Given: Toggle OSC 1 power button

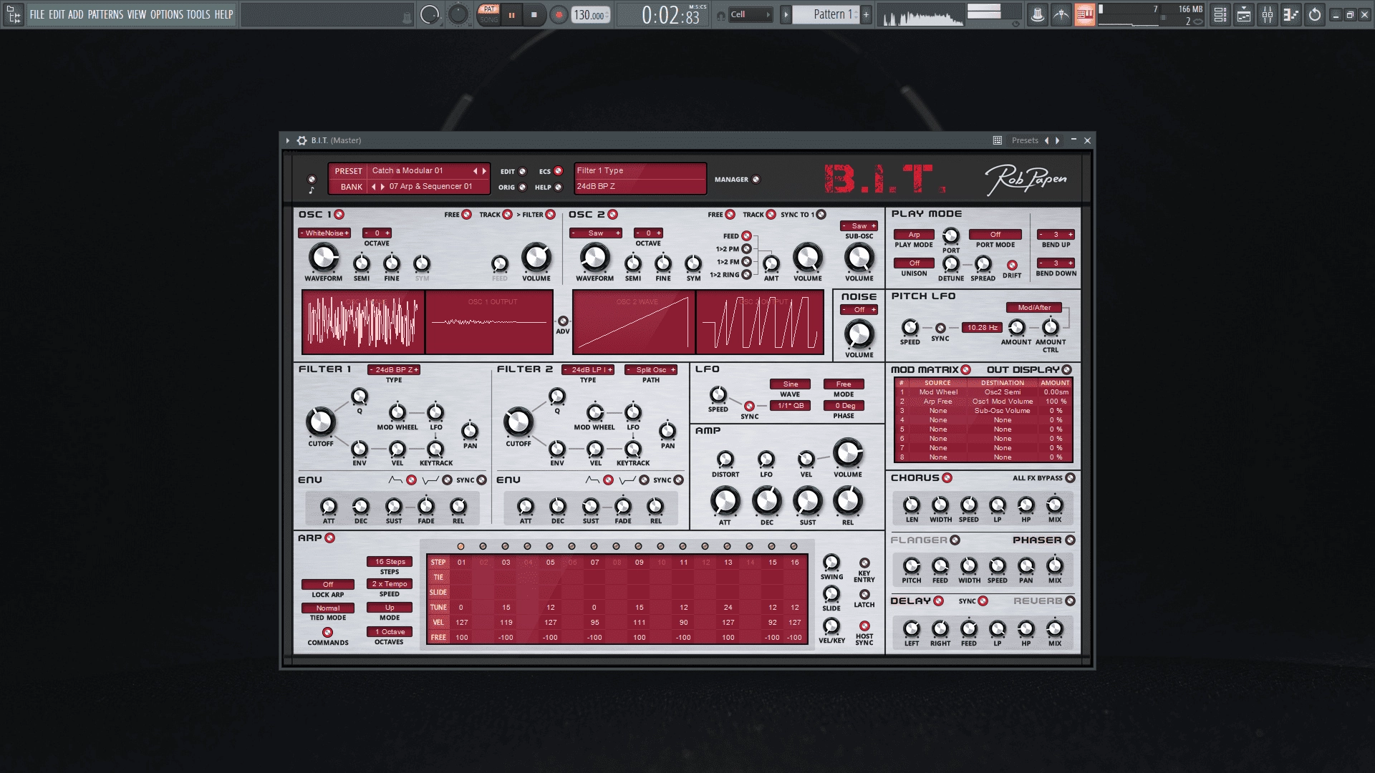Looking at the screenshot, I should [x=339, y=215].
